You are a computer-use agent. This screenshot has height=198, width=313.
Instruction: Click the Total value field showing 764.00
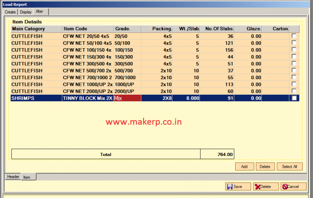click(217, 155)
